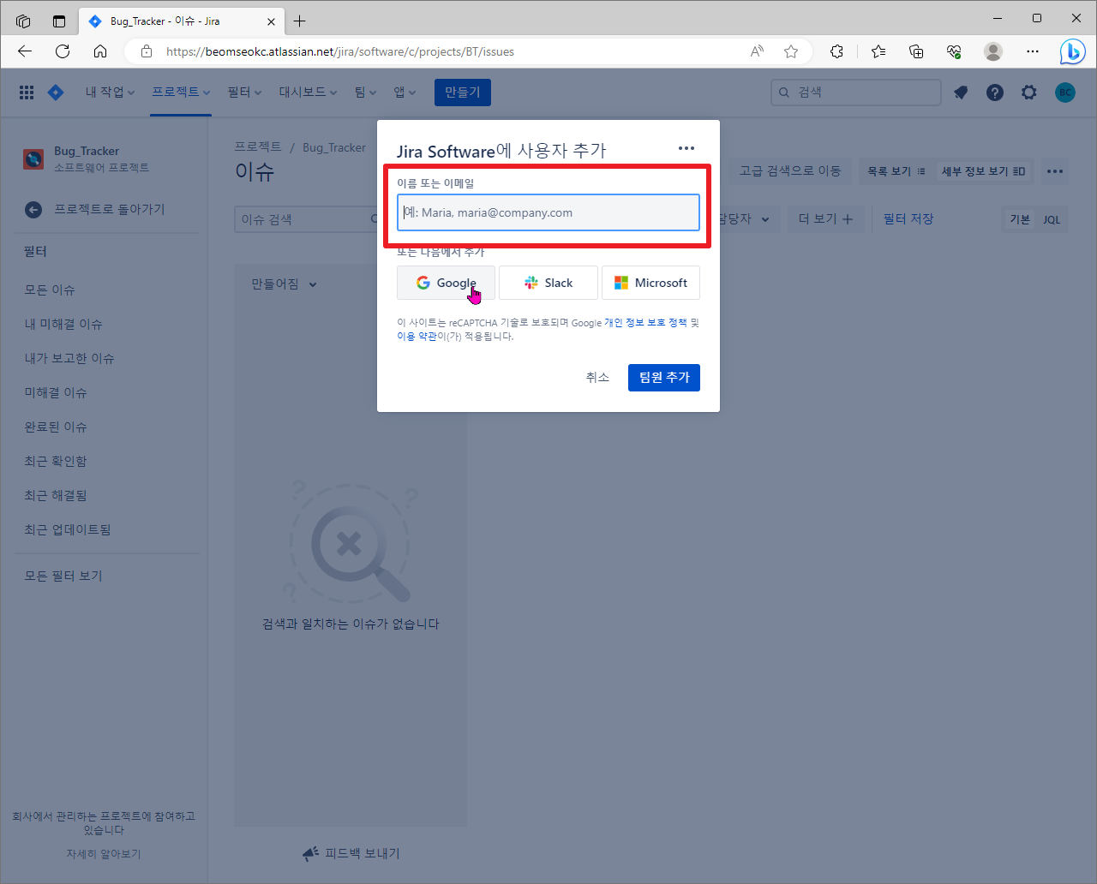The image size is (1097, 884).
Task: Add a user from Google
Action: pyautogui.click(x=446, y=283)
